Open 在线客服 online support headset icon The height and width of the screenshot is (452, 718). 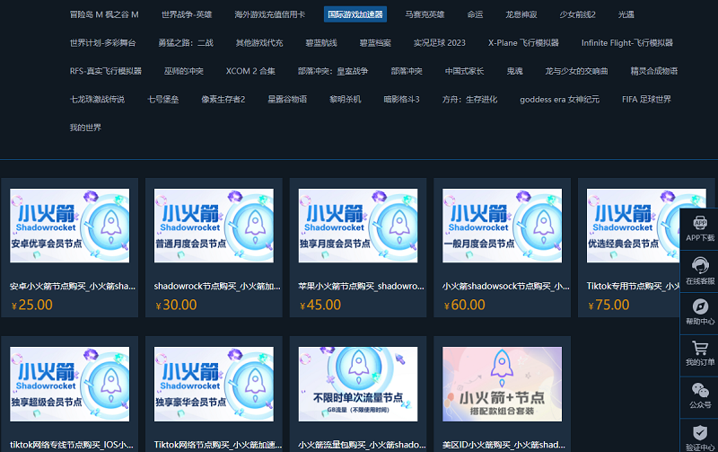click(x=700, y=265)
